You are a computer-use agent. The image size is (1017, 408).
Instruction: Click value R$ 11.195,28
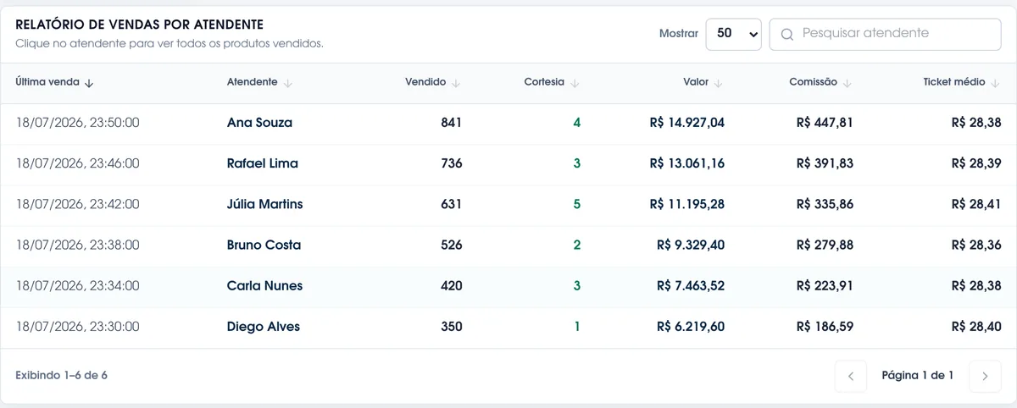687,204
